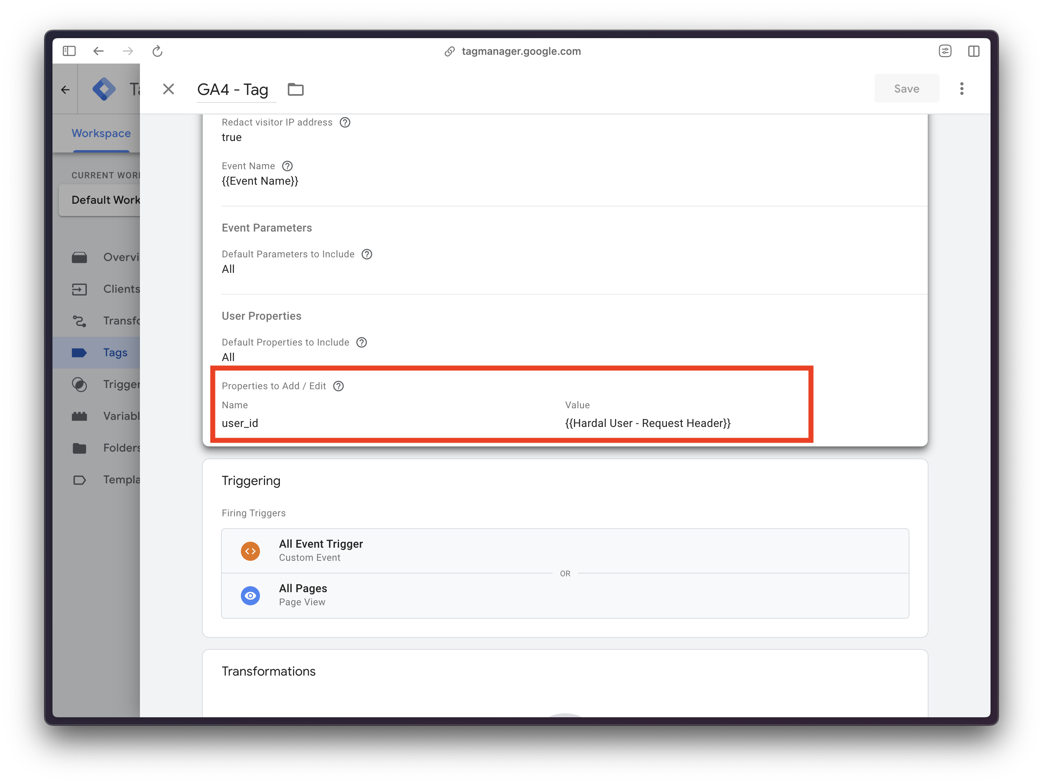This screenshot has width=1043, height=784.
Task: Click the Event Parameters heading
Action: coord(267,228)
